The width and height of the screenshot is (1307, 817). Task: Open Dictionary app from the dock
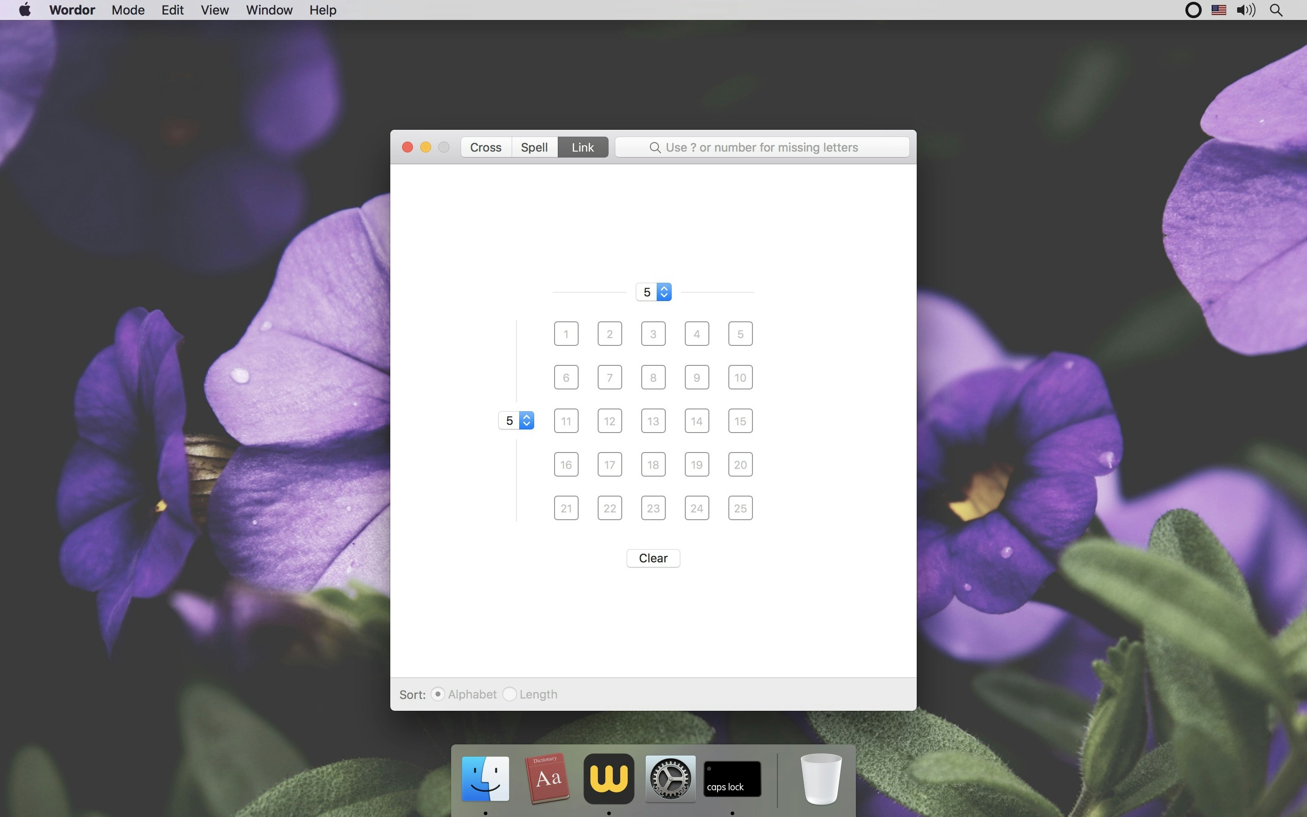(x=547, y=778)
